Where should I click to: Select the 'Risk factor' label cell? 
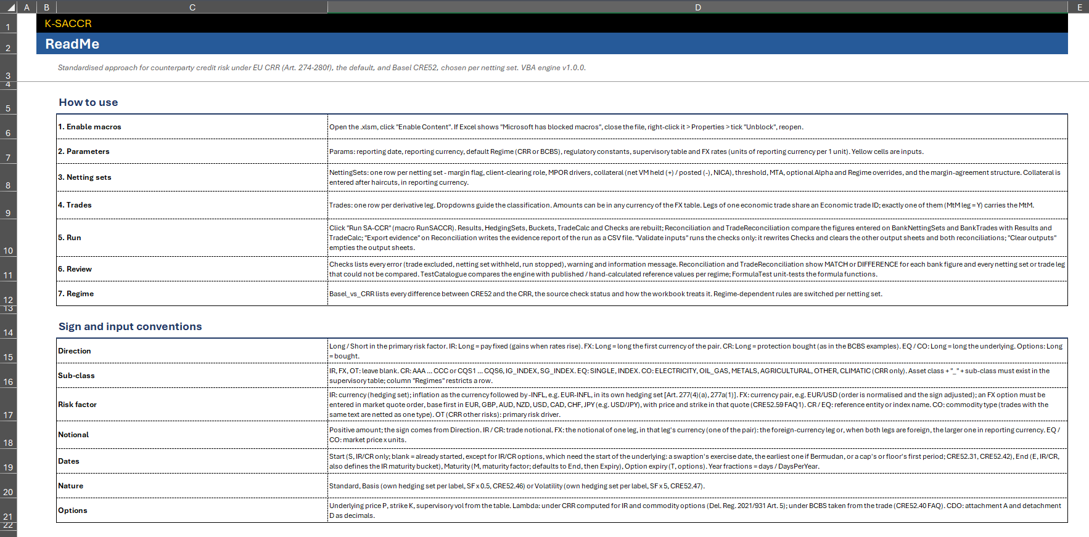coord(192,405)
